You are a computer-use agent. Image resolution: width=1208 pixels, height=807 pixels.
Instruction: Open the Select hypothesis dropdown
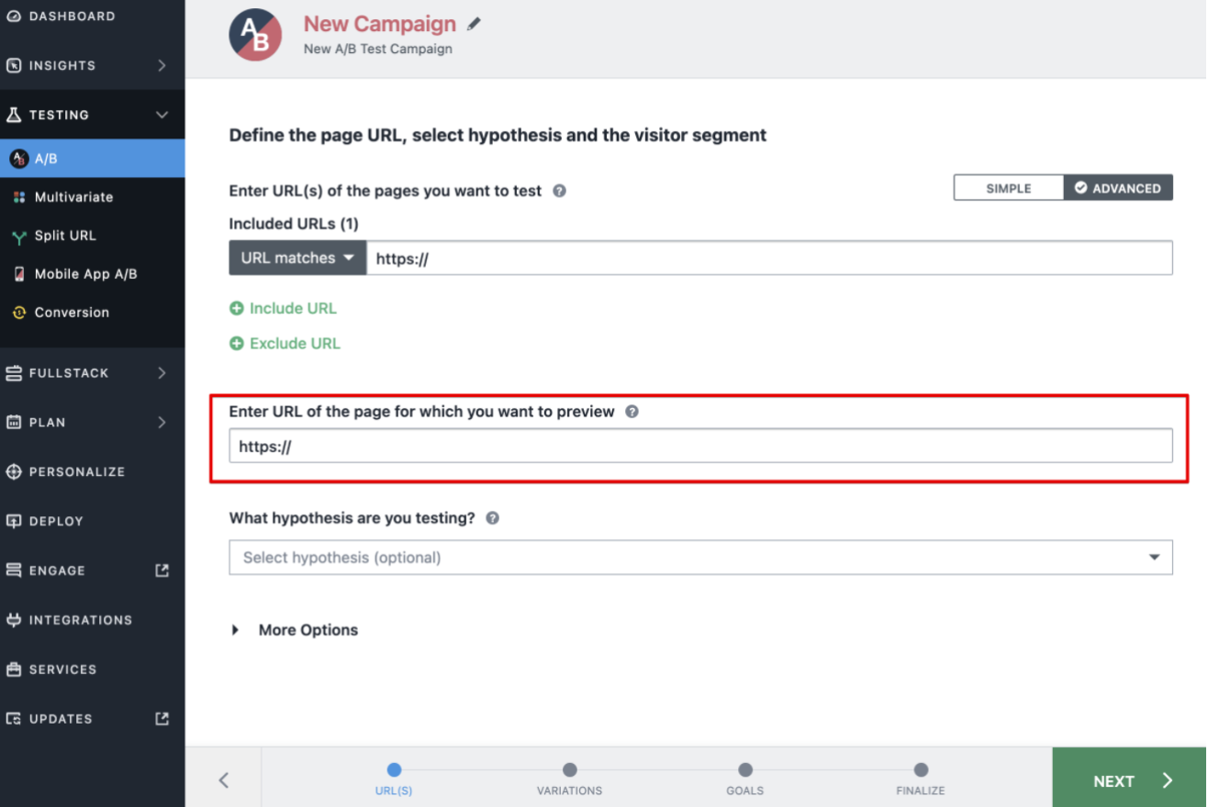[700, 558]
